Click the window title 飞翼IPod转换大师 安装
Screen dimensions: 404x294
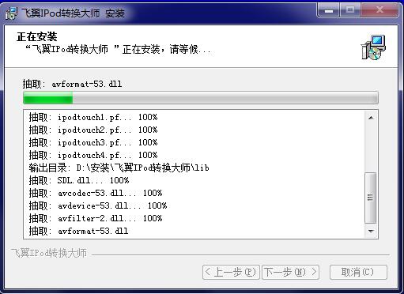click(73, 13)
